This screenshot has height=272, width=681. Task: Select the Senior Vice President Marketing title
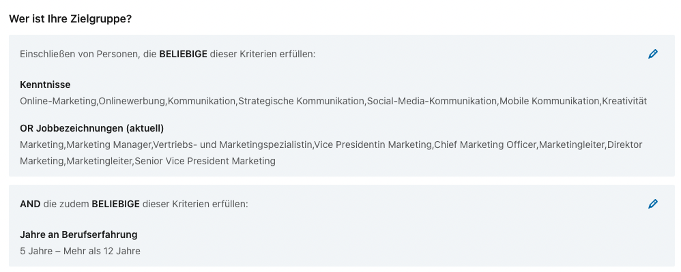205,161
